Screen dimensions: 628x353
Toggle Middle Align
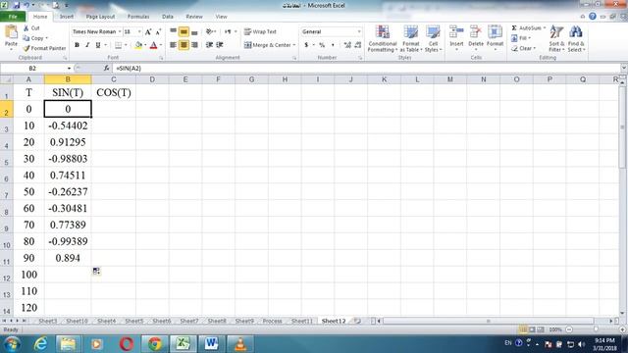(183, 31)
